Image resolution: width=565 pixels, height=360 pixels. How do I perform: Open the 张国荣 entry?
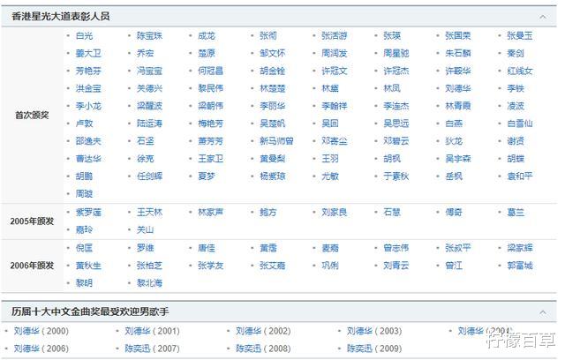[458, 35]
